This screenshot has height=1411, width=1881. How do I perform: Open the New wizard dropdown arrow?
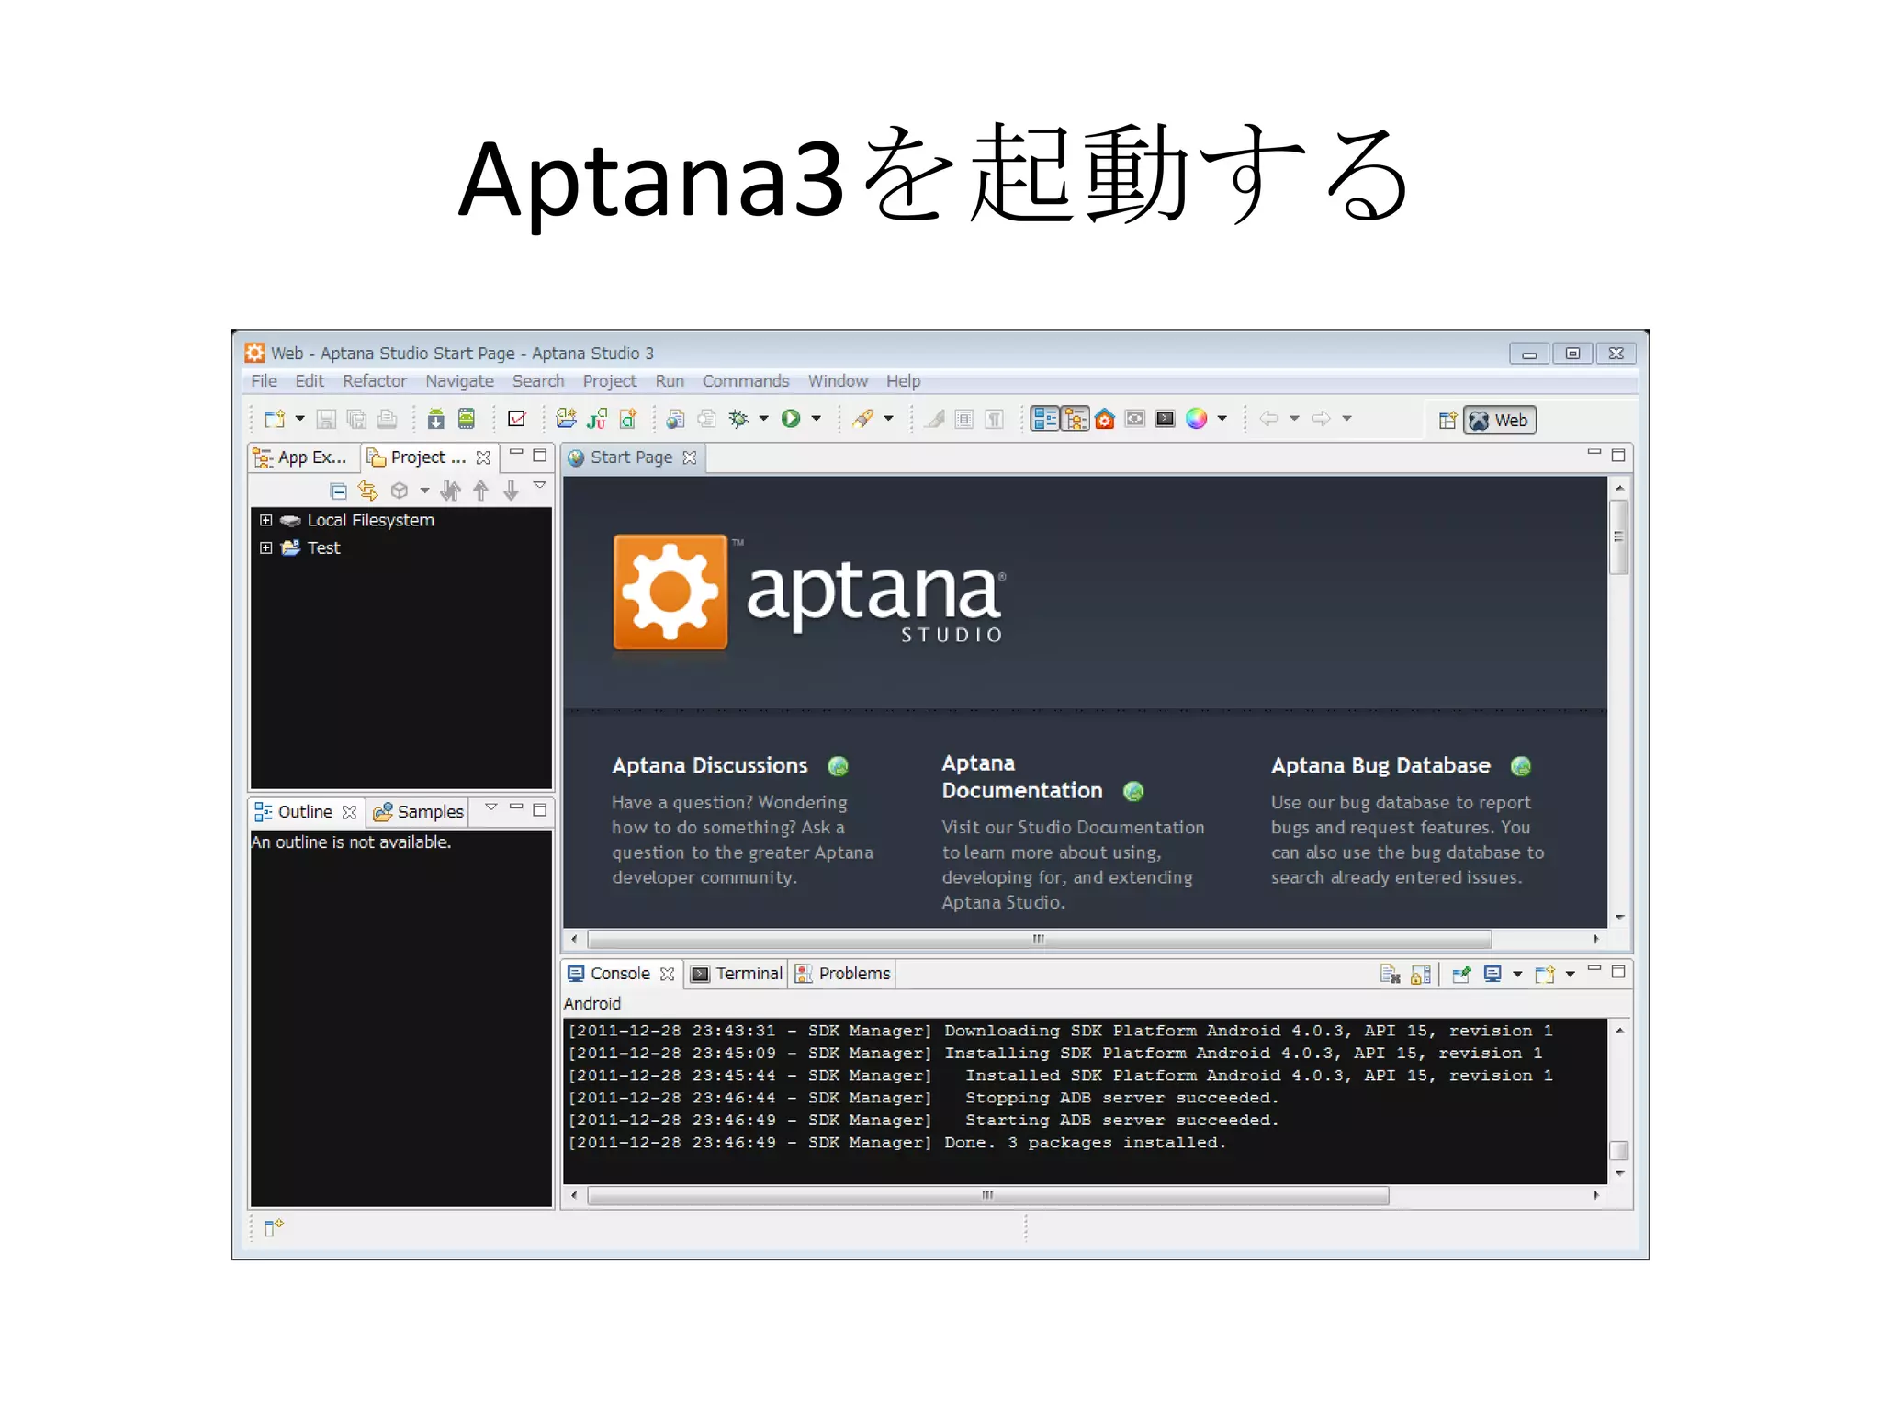(x=299, y=419)
